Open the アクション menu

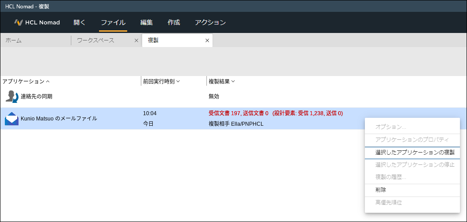[x=210, y=22]
